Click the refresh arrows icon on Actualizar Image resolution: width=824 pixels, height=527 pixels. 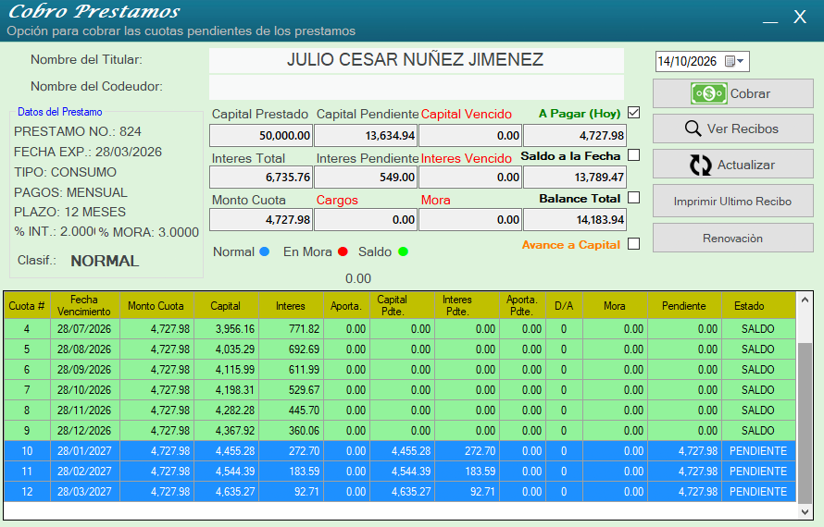[x=701, y=165]
